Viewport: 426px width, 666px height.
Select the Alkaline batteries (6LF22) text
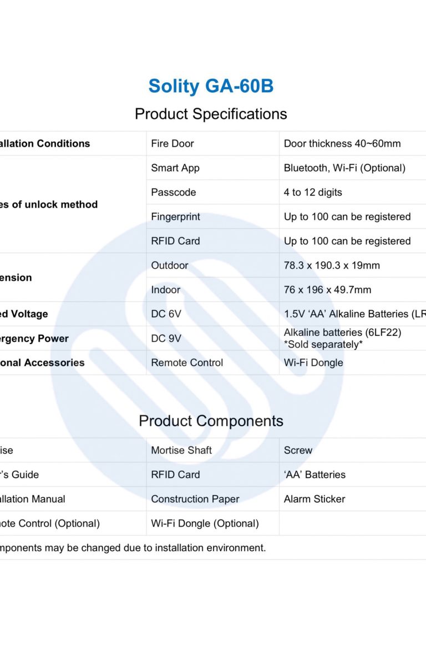342,332
